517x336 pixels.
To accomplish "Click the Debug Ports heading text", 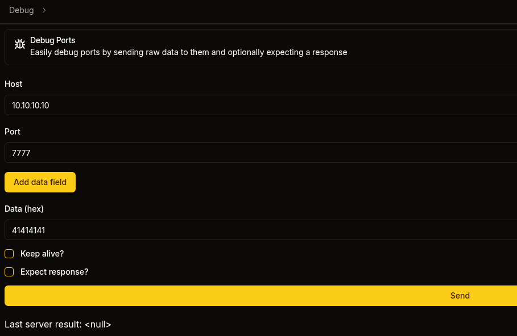I will (x=52, y=40).
